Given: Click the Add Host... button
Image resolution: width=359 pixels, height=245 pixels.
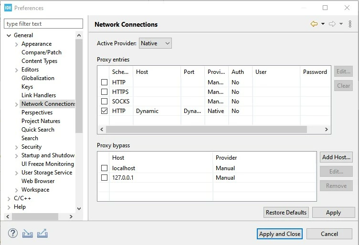Looking at the screenshot, I should point(336,157).
